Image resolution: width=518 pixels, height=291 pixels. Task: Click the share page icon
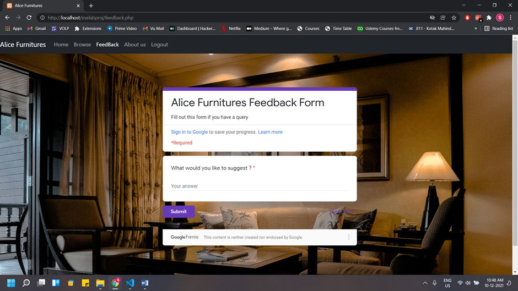click(x=443, y=18)
